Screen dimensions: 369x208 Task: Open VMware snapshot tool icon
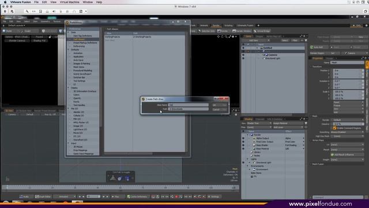[12, 12]
